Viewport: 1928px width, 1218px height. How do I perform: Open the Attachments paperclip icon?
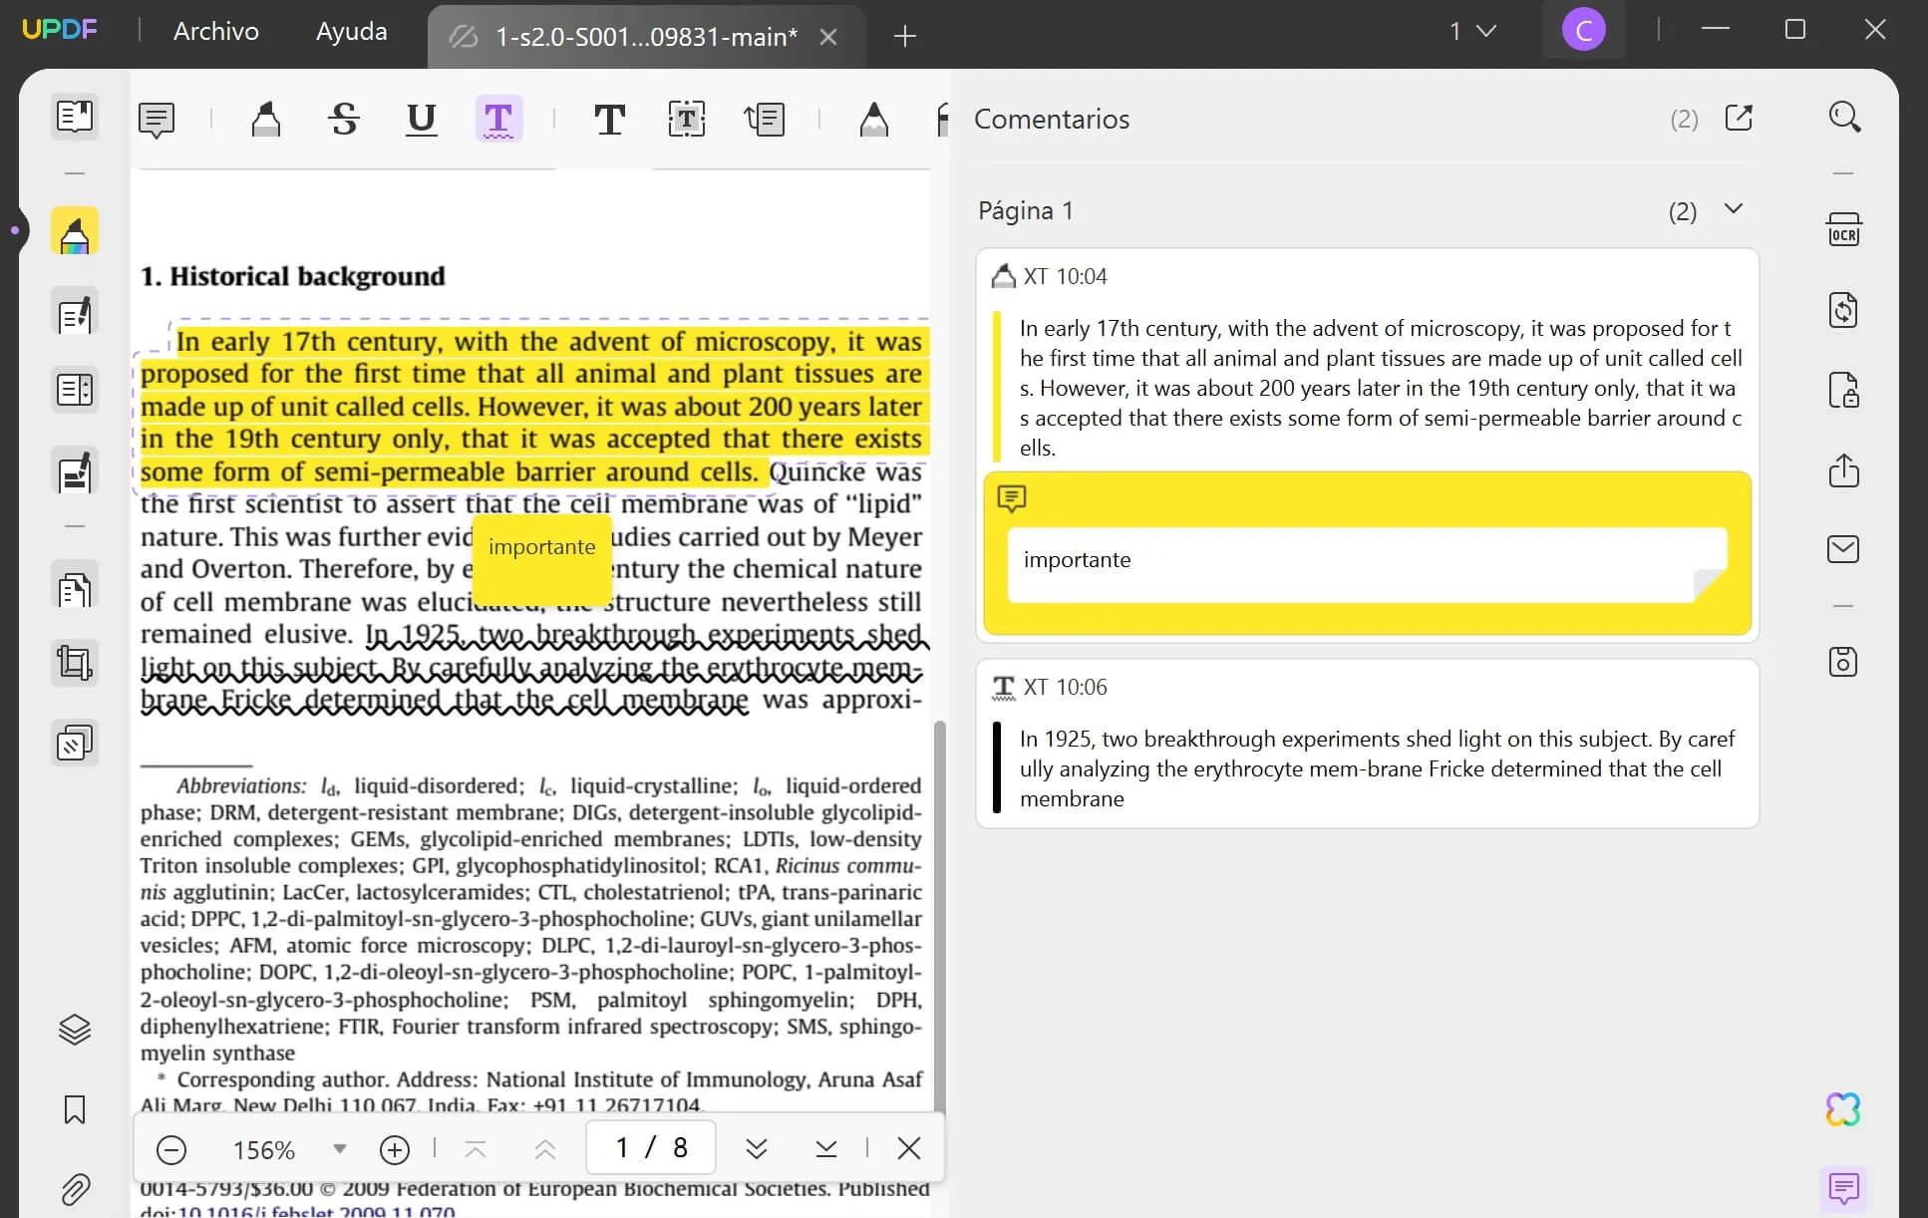point(75,1189)
